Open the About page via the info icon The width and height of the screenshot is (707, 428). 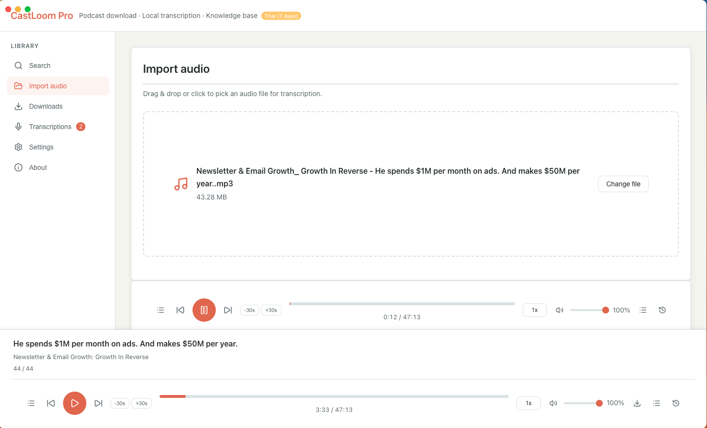38,167
